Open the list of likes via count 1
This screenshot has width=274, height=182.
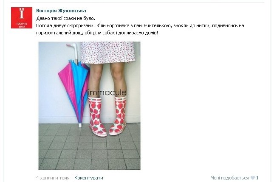(257, 178)
